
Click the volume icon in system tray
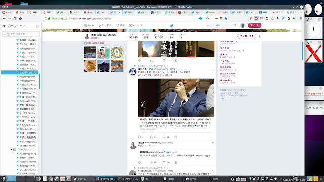275,179
